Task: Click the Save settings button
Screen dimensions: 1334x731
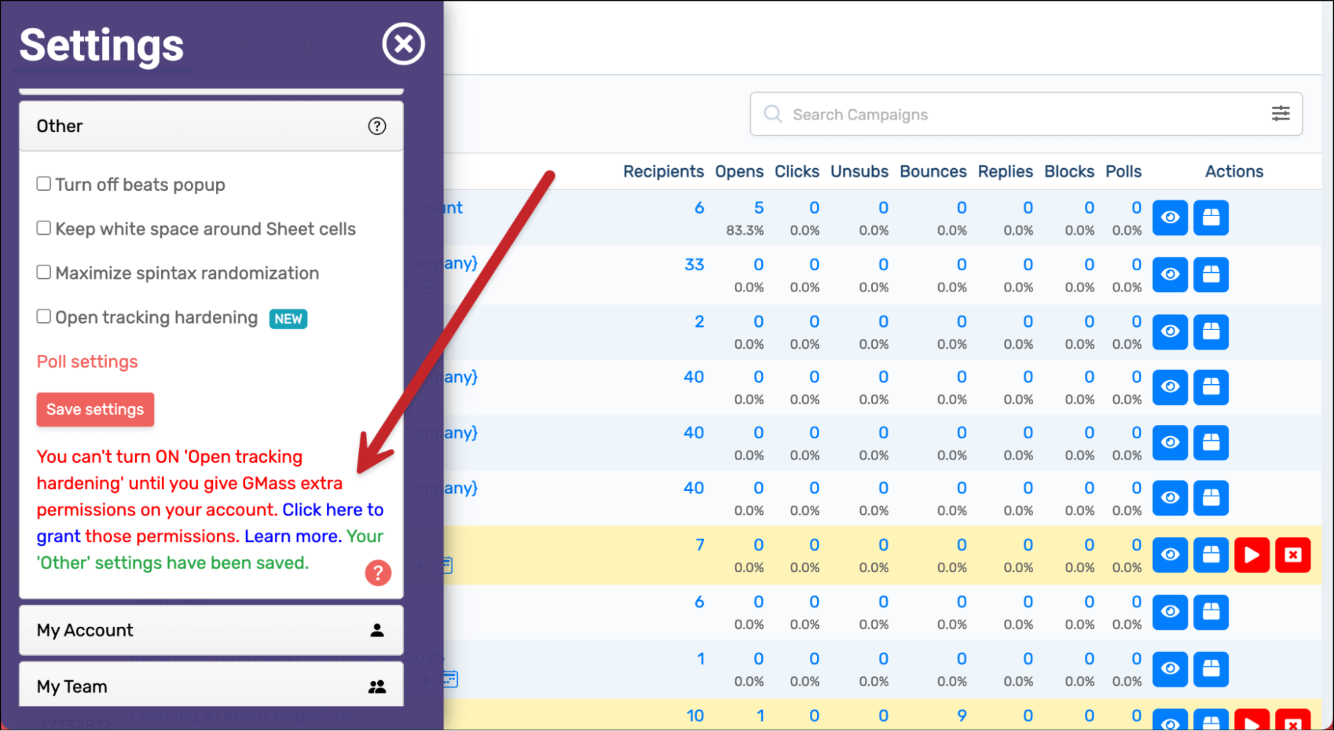Action: tap(95, 410)
